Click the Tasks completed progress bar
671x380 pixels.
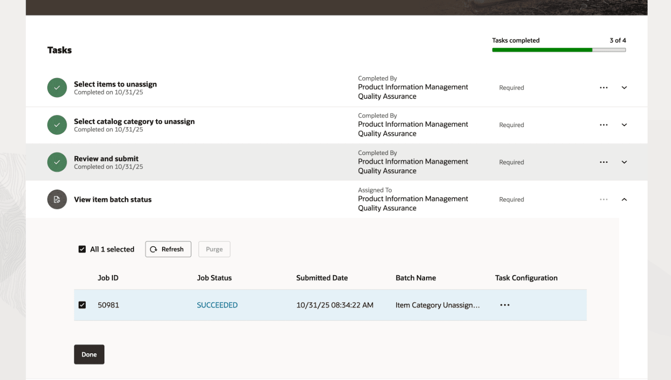[559, 50]
